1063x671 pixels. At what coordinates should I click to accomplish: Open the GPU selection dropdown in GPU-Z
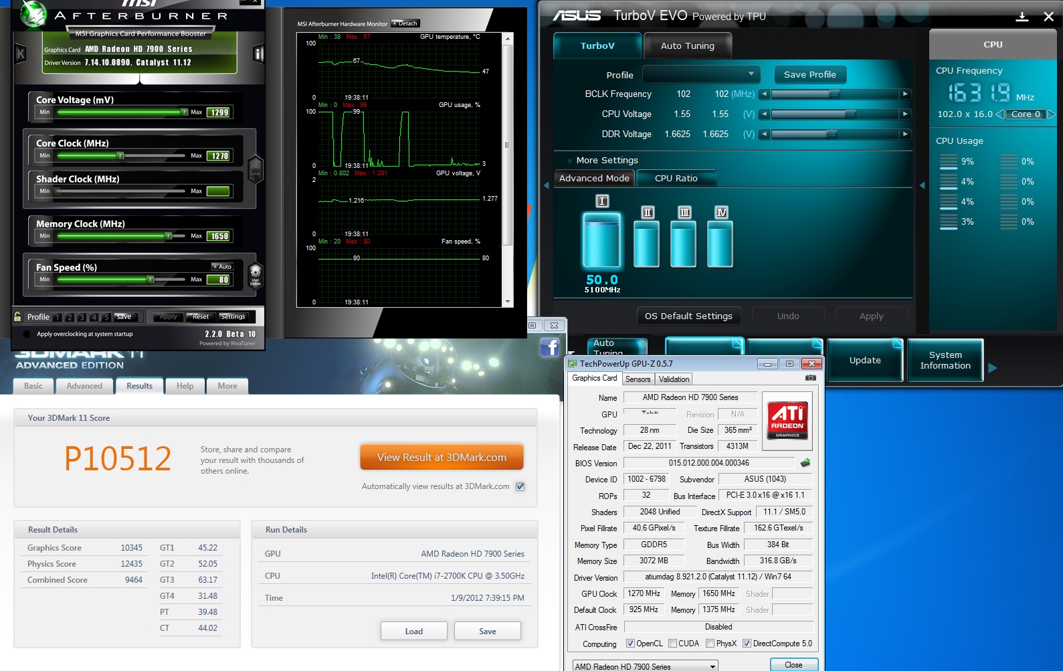tap(645, 666)
